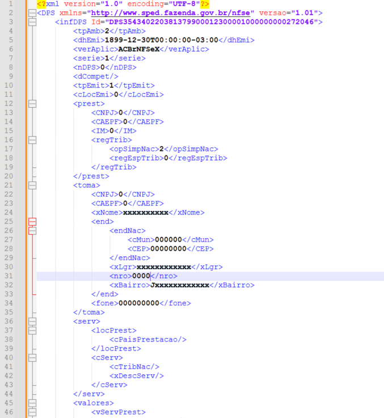Screen dimensions: 384x418
Task: Click the serie element on line 7
Action: (109, 58)
